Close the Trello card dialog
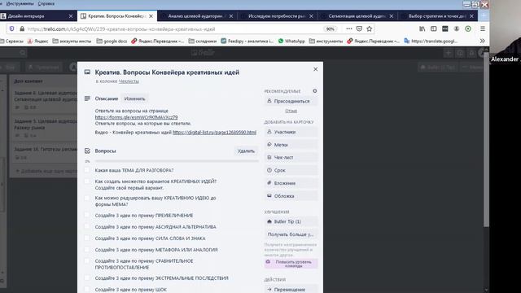The width and height of the screenshot is (521, 293). tap(315, 69)
